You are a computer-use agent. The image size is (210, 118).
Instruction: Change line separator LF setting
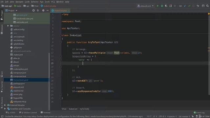[155, 117]
